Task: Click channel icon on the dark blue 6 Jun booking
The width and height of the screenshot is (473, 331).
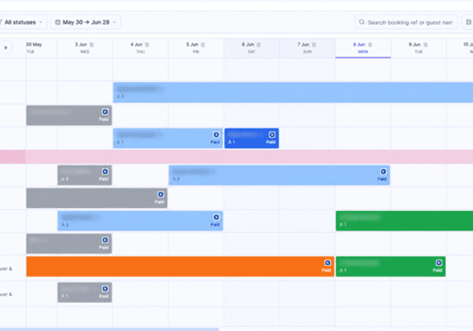Action: coord(272,135)
